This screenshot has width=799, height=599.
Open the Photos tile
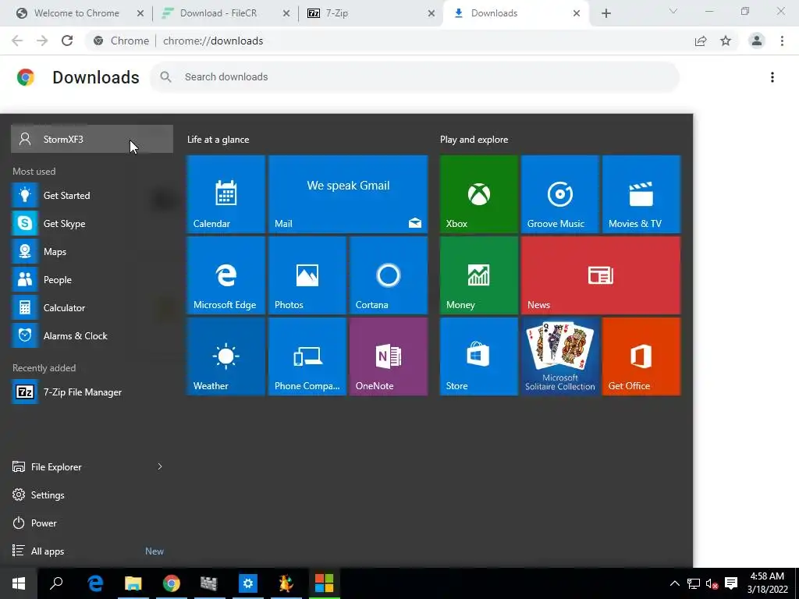[307, 275]
